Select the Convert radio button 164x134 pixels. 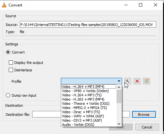click(8, 52)
